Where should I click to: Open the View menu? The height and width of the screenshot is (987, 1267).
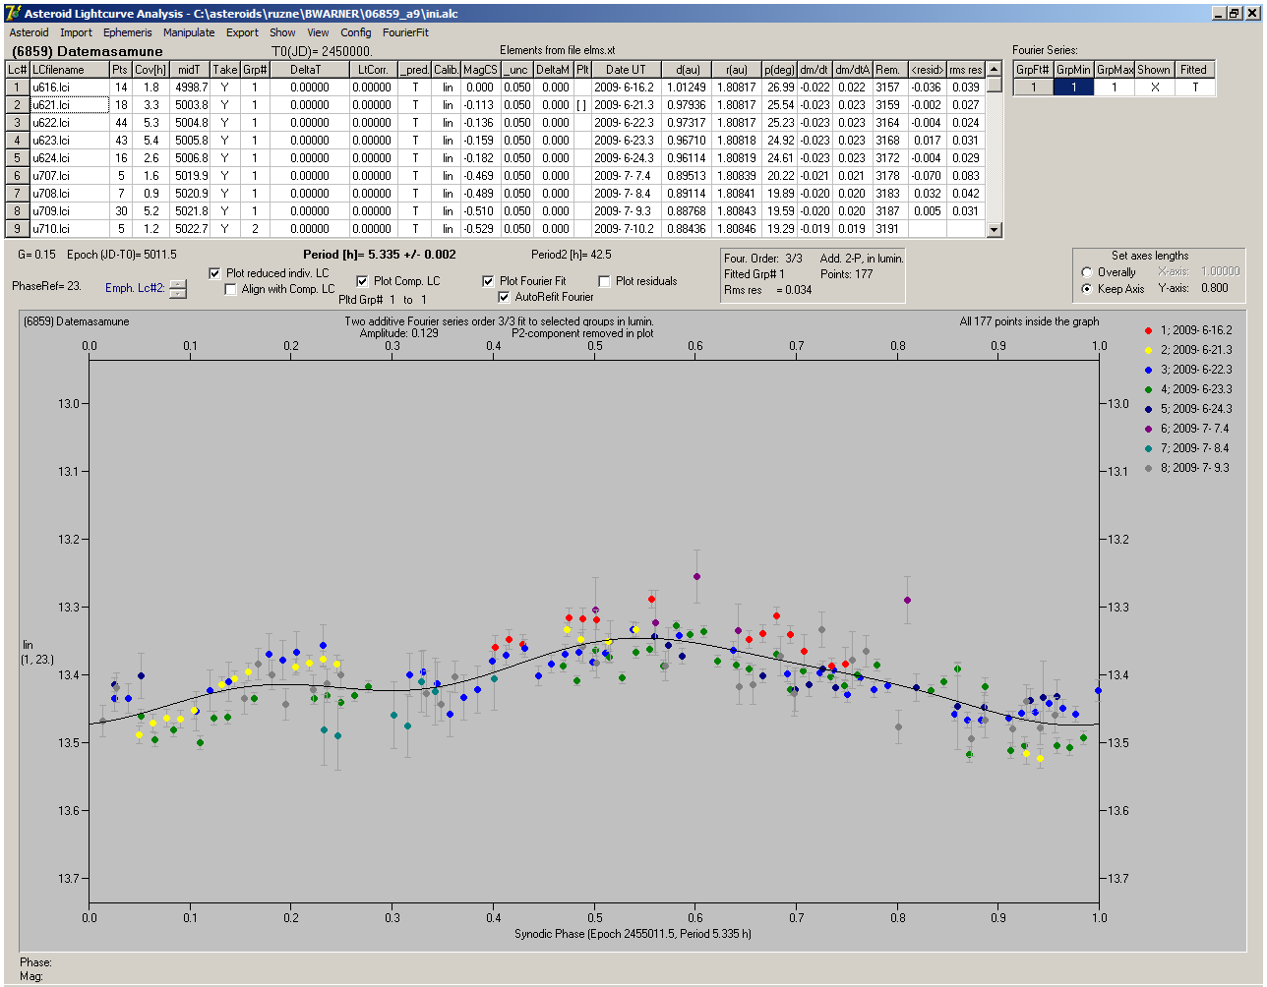click(318, 32)
